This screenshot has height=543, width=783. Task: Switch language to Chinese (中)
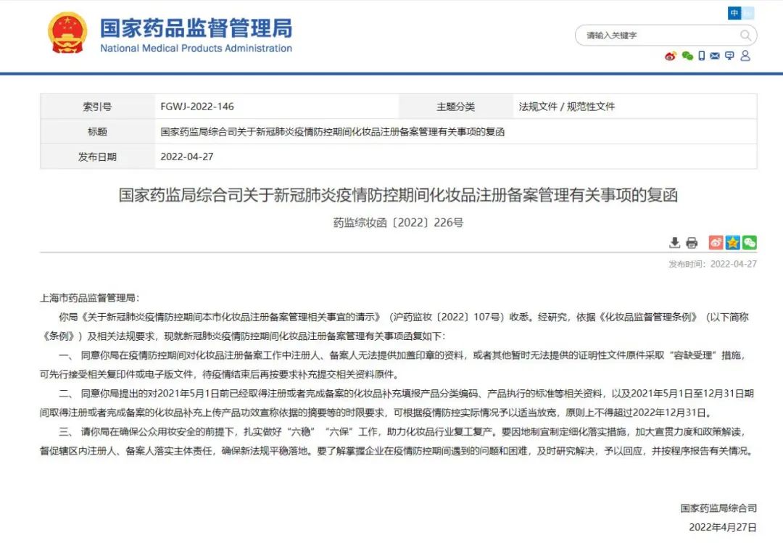pos(734,13)
